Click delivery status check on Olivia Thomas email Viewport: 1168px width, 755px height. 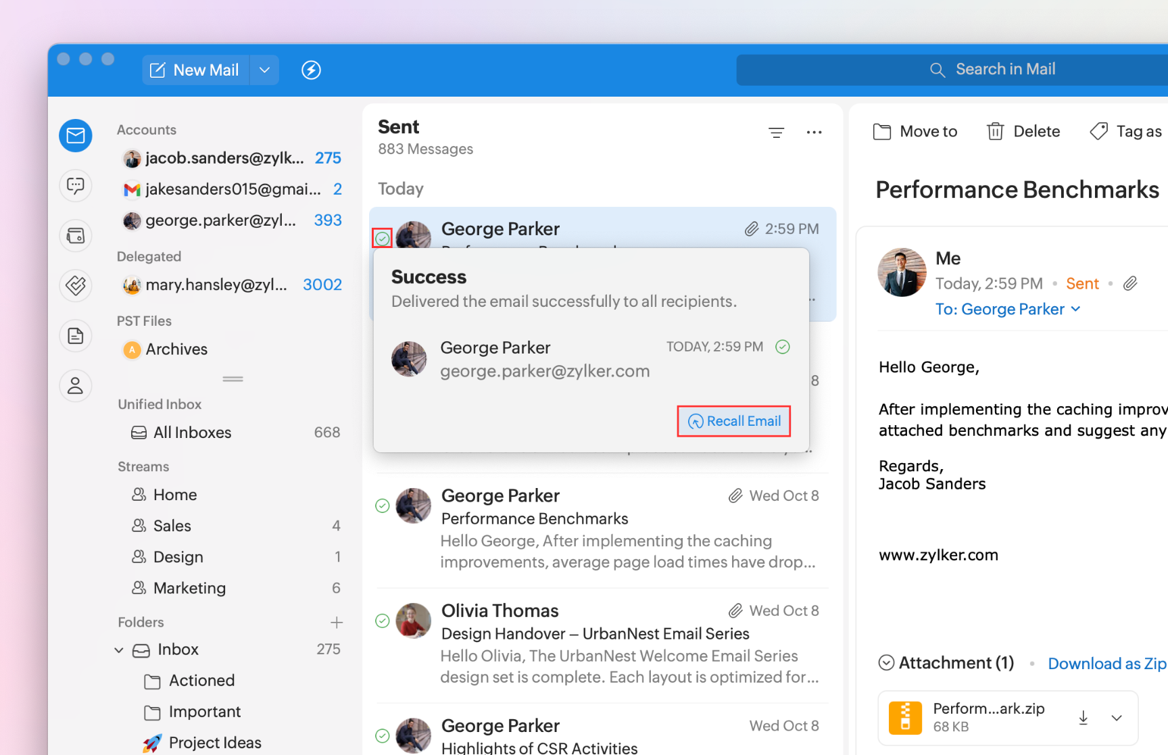(x=383, y=620)
